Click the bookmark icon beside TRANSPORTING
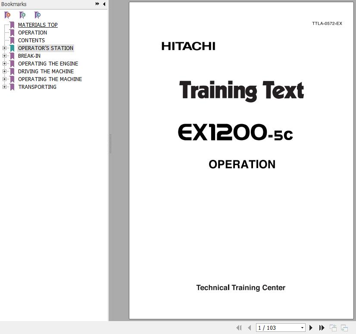 coord(12,87)
